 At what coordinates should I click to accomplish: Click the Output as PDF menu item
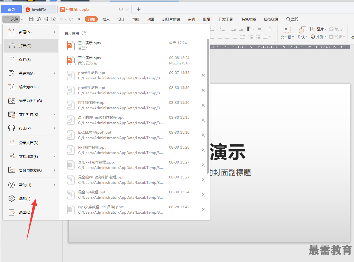(31, 87)
